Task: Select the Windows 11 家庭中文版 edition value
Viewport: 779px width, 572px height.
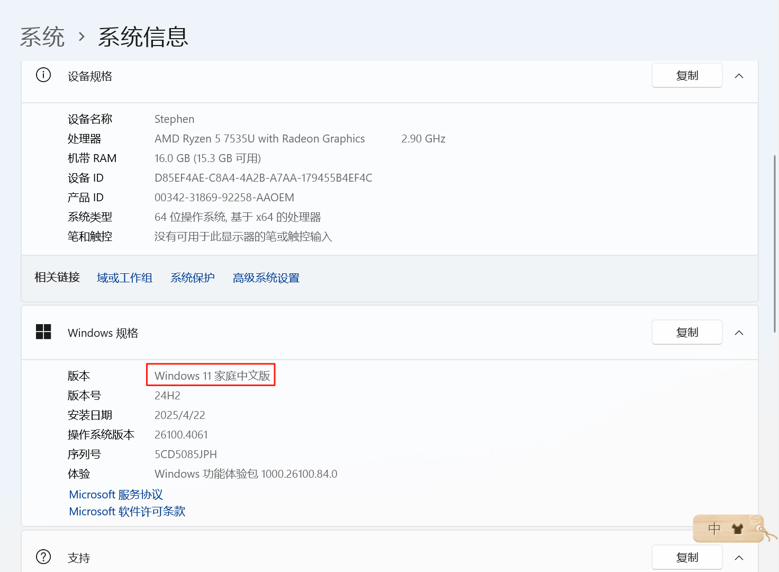Action: 212,376
